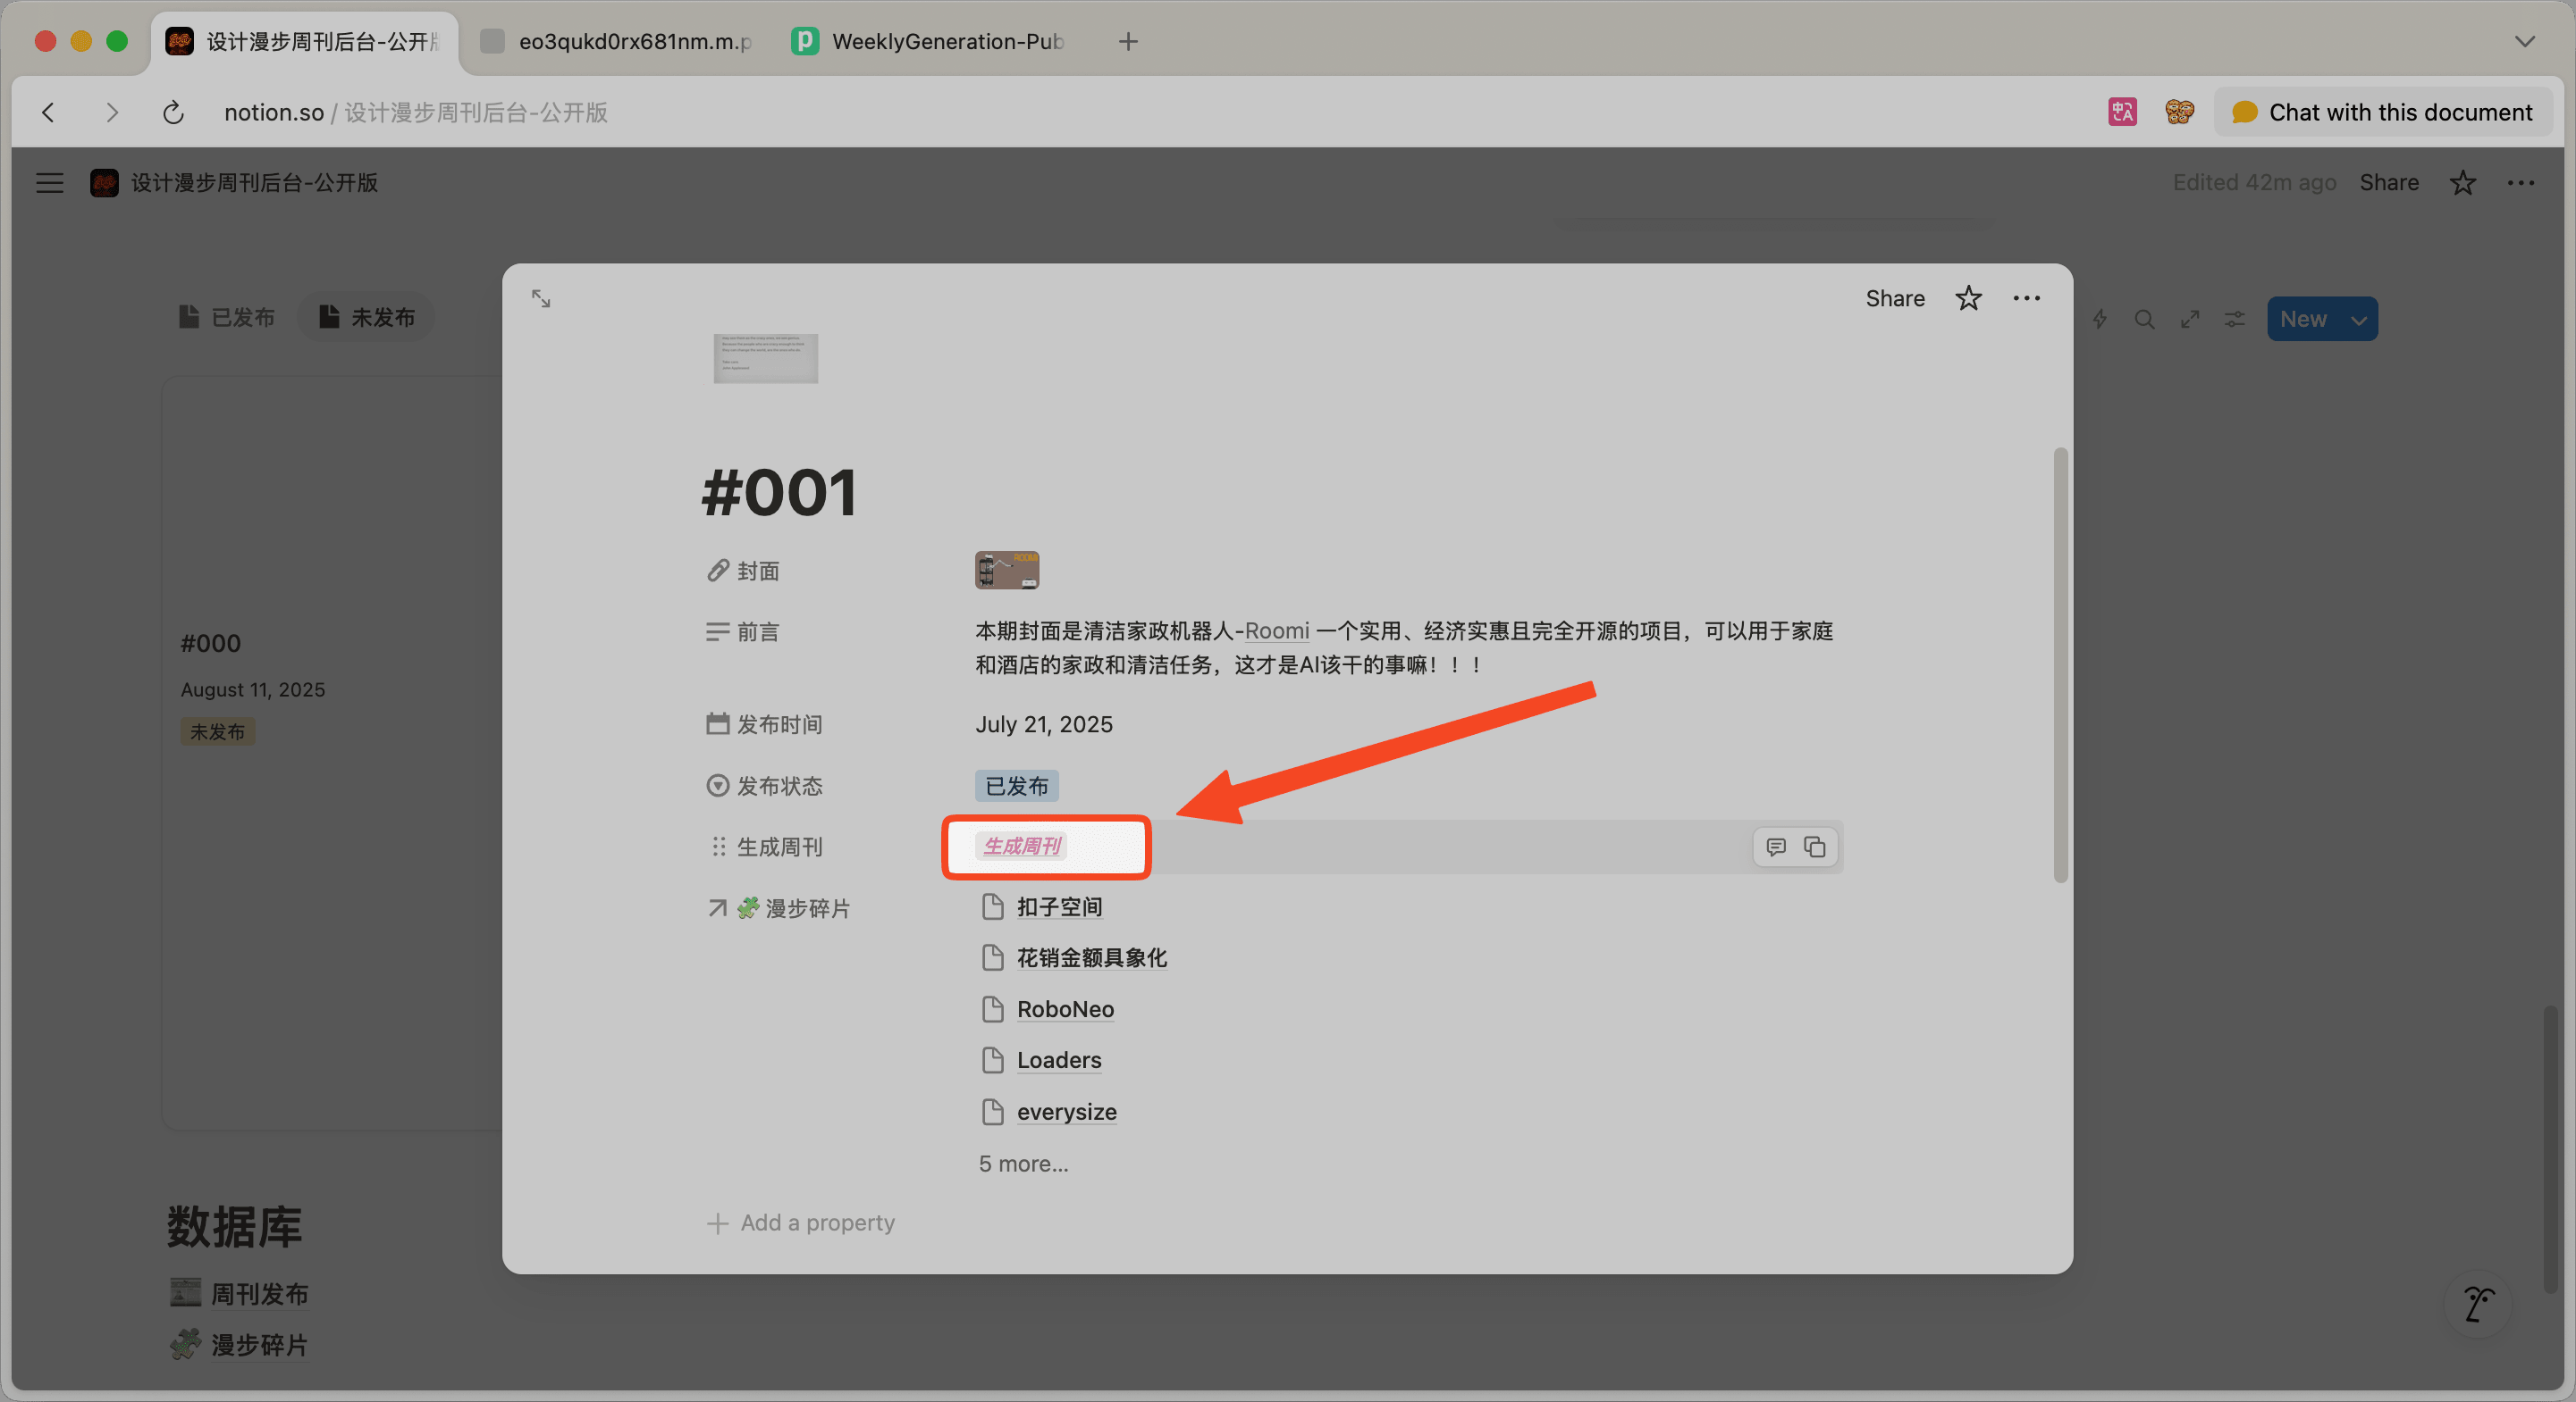This screenshot has height=1402, width=2576.
Task: Open the cover image thumbnail
Action: pyautogui.click(x=1006, y=570)
